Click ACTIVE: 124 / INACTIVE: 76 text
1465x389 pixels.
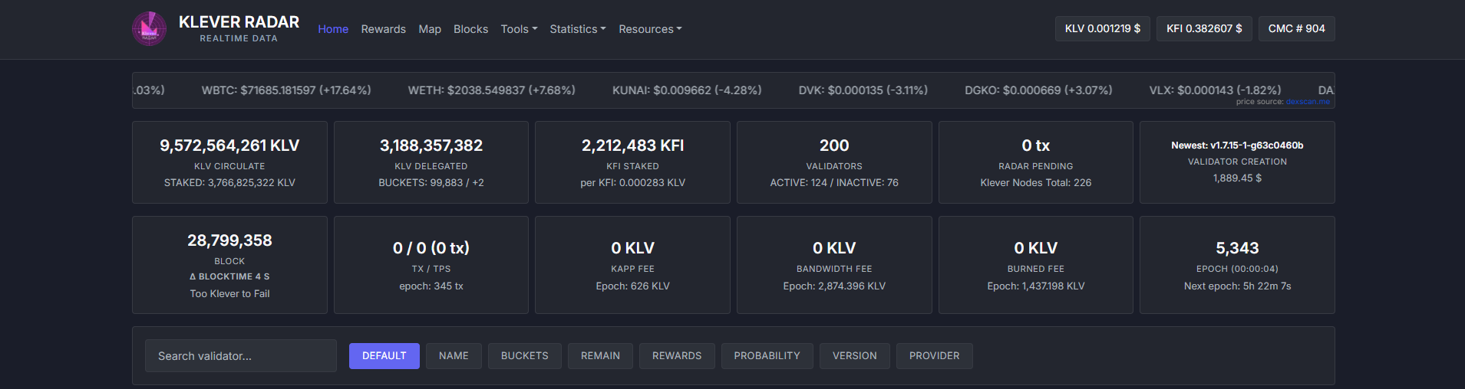pos(834,182)
